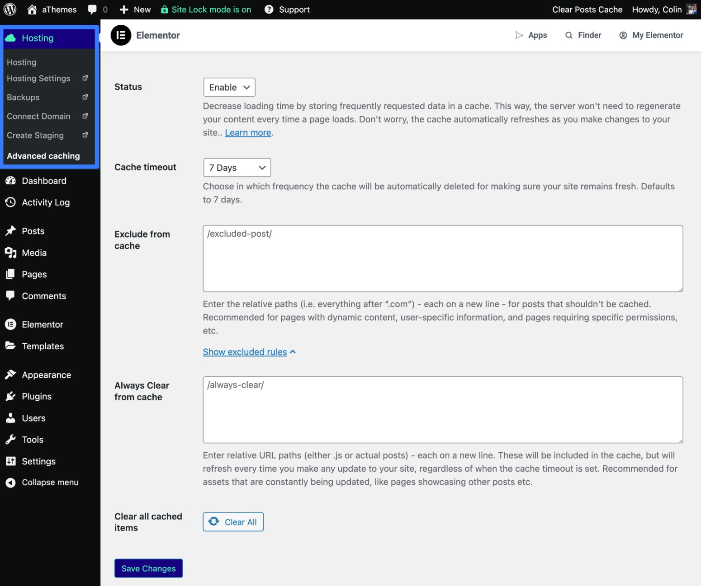Viewport: 701px width, 586px height.
Task: Click inside the Exclude from cache text area
Action: (x=443, y=258)
